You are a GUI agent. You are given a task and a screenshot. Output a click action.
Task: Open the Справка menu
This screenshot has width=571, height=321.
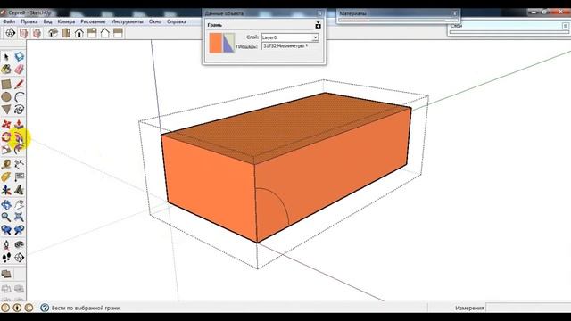click(x=177, y=21)
